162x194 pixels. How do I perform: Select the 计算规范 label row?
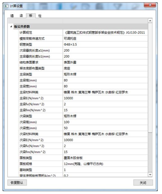(41, 33)
